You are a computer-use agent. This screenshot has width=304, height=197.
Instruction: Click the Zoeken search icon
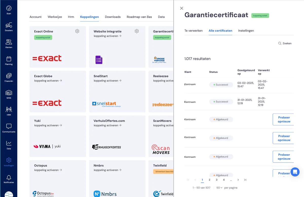280,43
